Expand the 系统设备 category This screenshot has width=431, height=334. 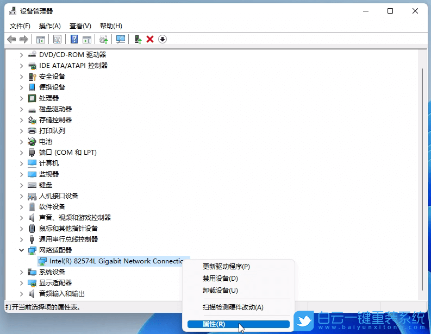21,272
